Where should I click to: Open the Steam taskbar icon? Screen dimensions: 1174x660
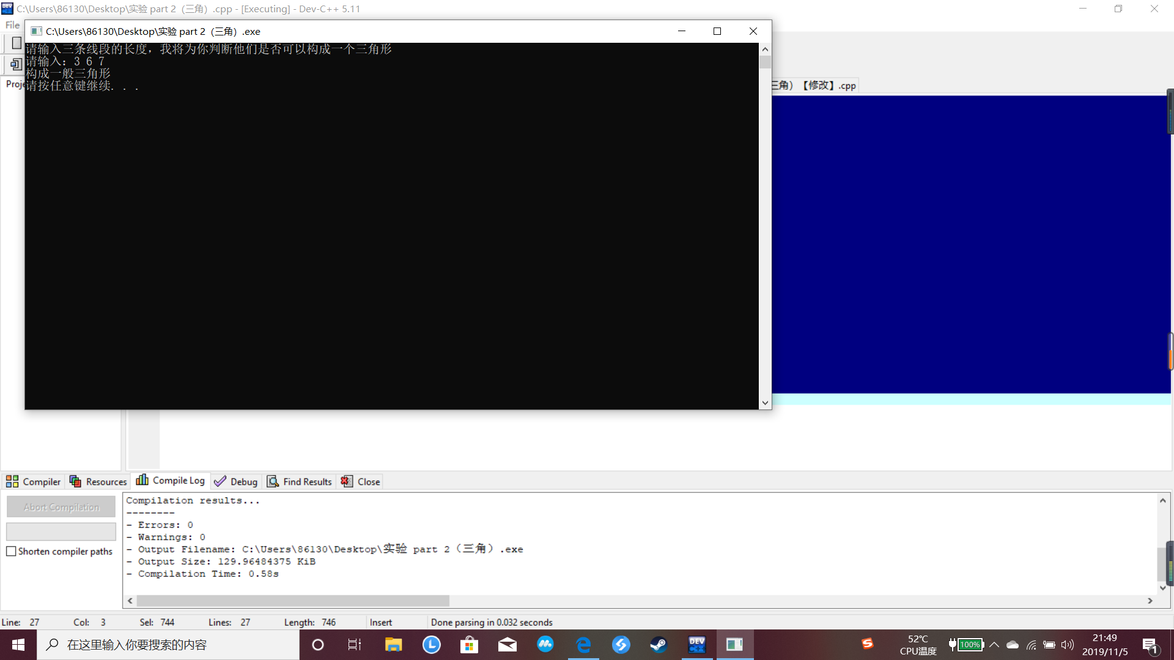point(659,645)
